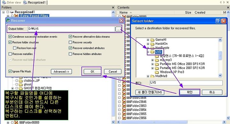Viewport: 230px width, 124px height.
Task: Expand $$$Folder00000 in Folders tree
Action: point(8,122)
